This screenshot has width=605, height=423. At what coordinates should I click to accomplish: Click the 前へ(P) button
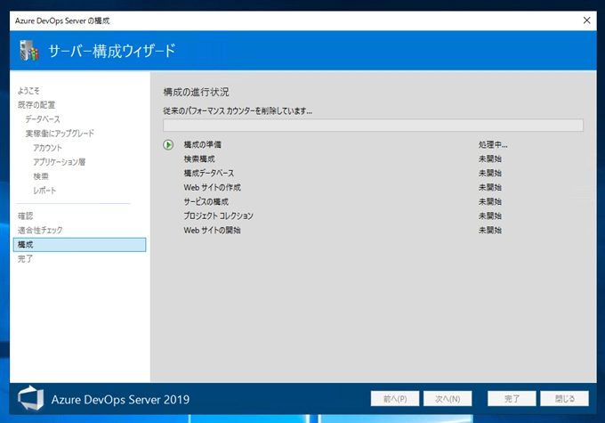coord(395,399)
